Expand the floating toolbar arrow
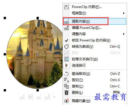The width and height of the screenshot is (129, 106). (55, 97)
